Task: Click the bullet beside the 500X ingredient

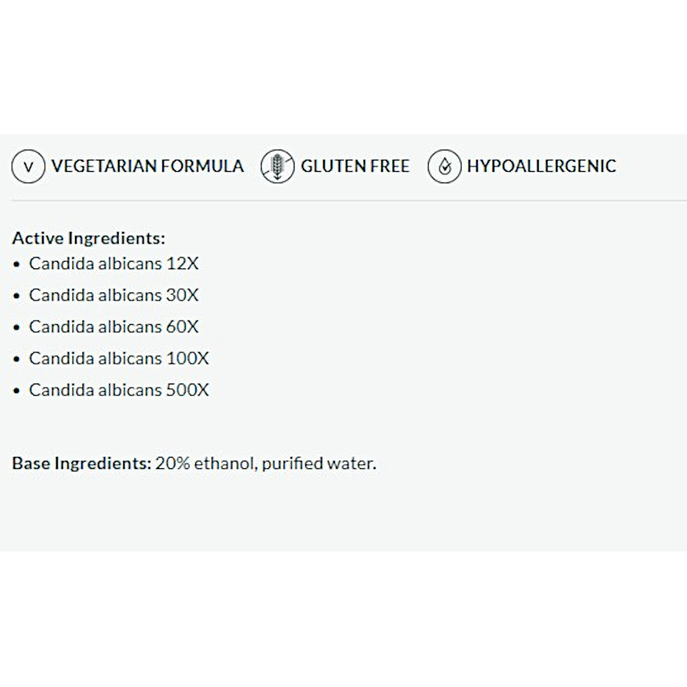Action: click(17, 390)
